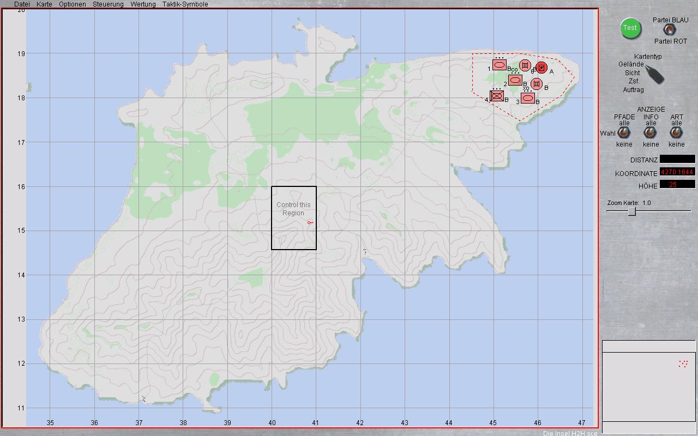The width and height of the screenshot is (698, 436).
Task: Open the Steuerung menu
Action: (108, 4)
